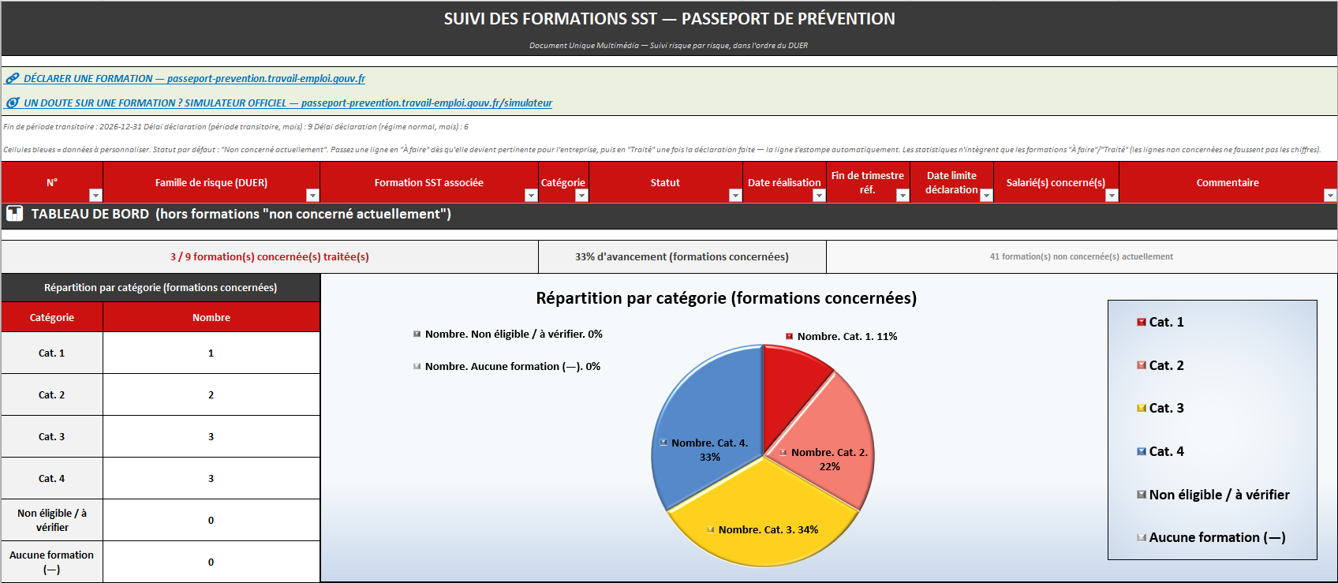Click the data label 'Nombre. Cat. 2. 22%'
The image size is (1338, 583).
[x=824, y=459]
